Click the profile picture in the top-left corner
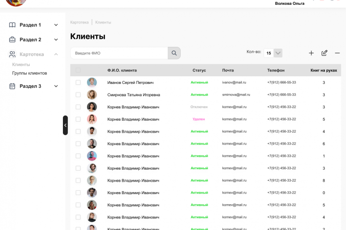 16,2
